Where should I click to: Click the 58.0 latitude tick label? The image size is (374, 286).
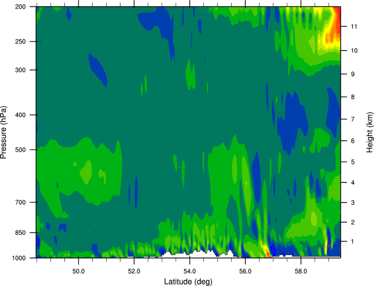coord(301,271)
